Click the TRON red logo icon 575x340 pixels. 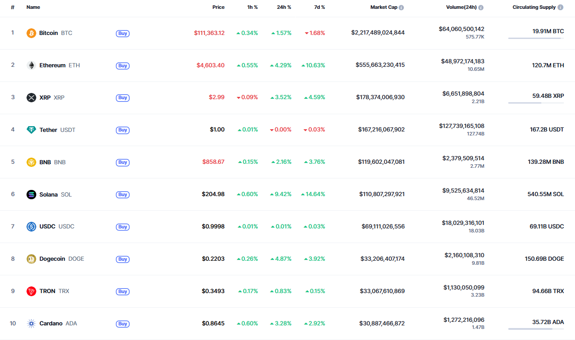tap(31, 291)
